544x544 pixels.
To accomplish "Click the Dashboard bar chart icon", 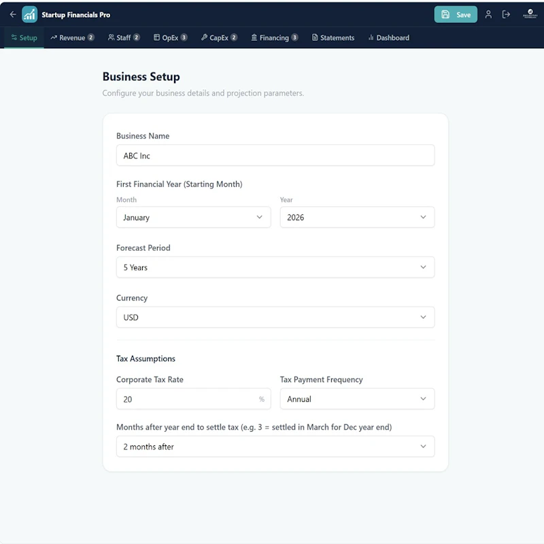I will [371, 37].
